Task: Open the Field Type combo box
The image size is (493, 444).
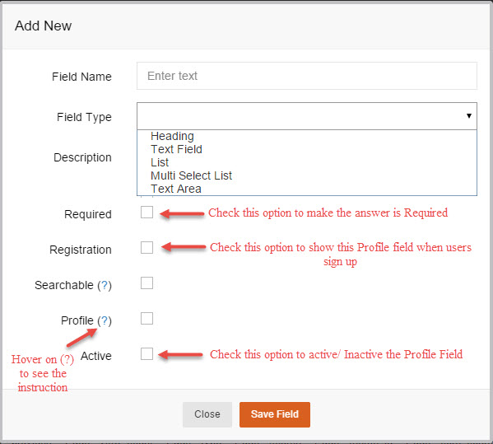Action: 307,116
